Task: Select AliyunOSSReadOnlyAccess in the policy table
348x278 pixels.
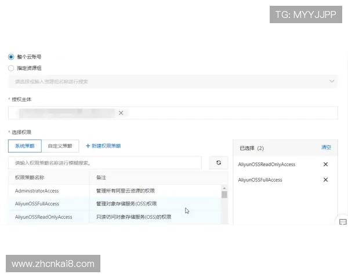Action: pyautogui.click(x=114, y=217)
